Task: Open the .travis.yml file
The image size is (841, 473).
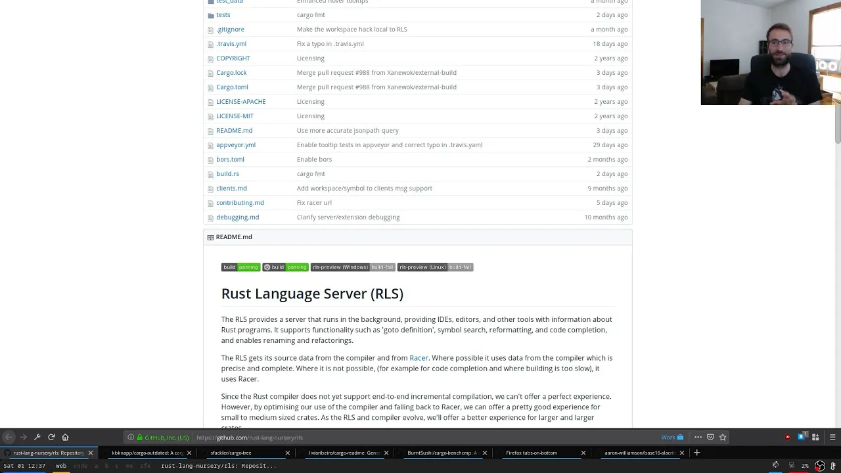Action: click(231, 43)
